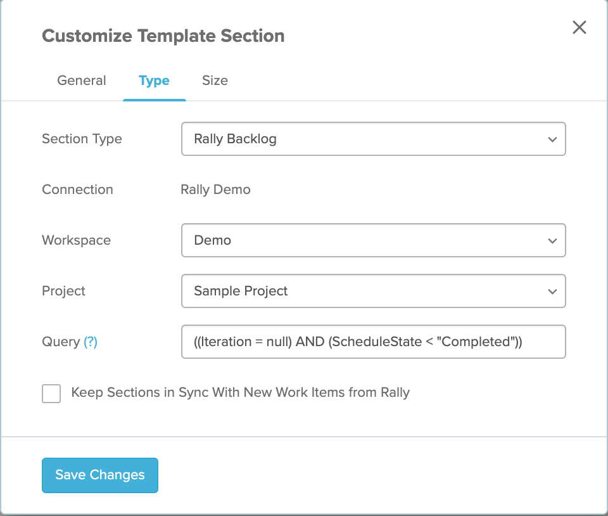Expand the Workspace dropdown showing Demo

point(374,240)
